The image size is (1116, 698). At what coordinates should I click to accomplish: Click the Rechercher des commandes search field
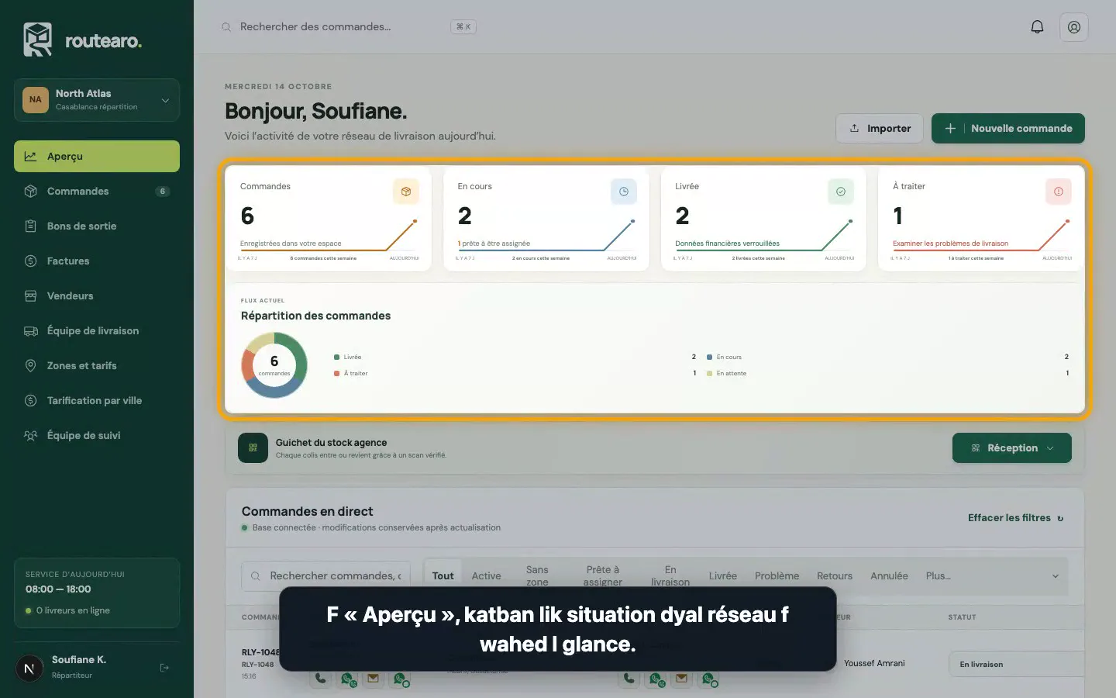point(349,27)
